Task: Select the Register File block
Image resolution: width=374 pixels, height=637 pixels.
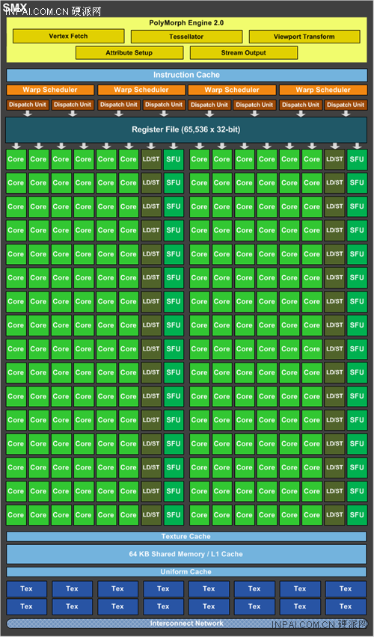Action: [186, 129]
